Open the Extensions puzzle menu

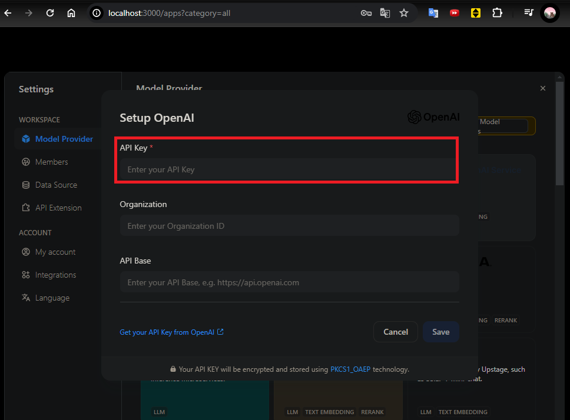[497, 13]
